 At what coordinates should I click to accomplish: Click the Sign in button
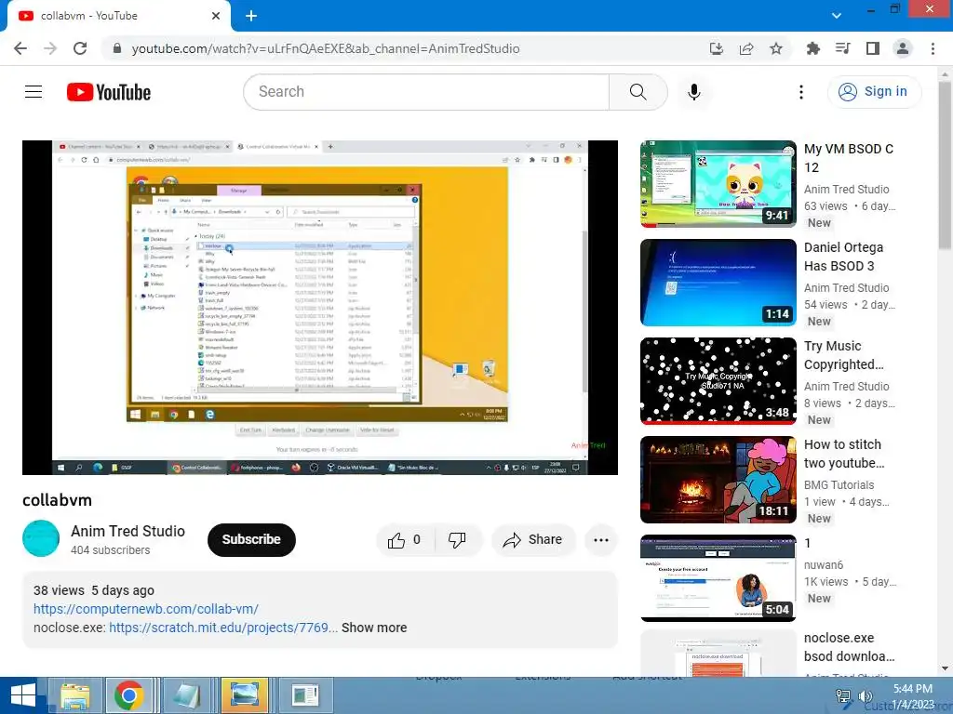(x=874, y=92)
